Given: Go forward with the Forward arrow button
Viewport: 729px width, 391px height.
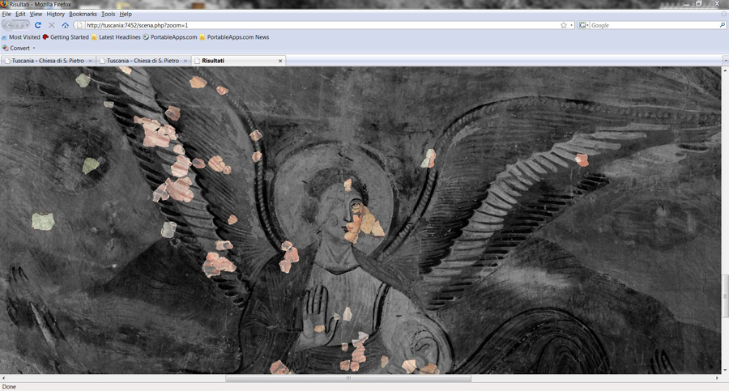Looking at the screenshot, I should (19, 25).
